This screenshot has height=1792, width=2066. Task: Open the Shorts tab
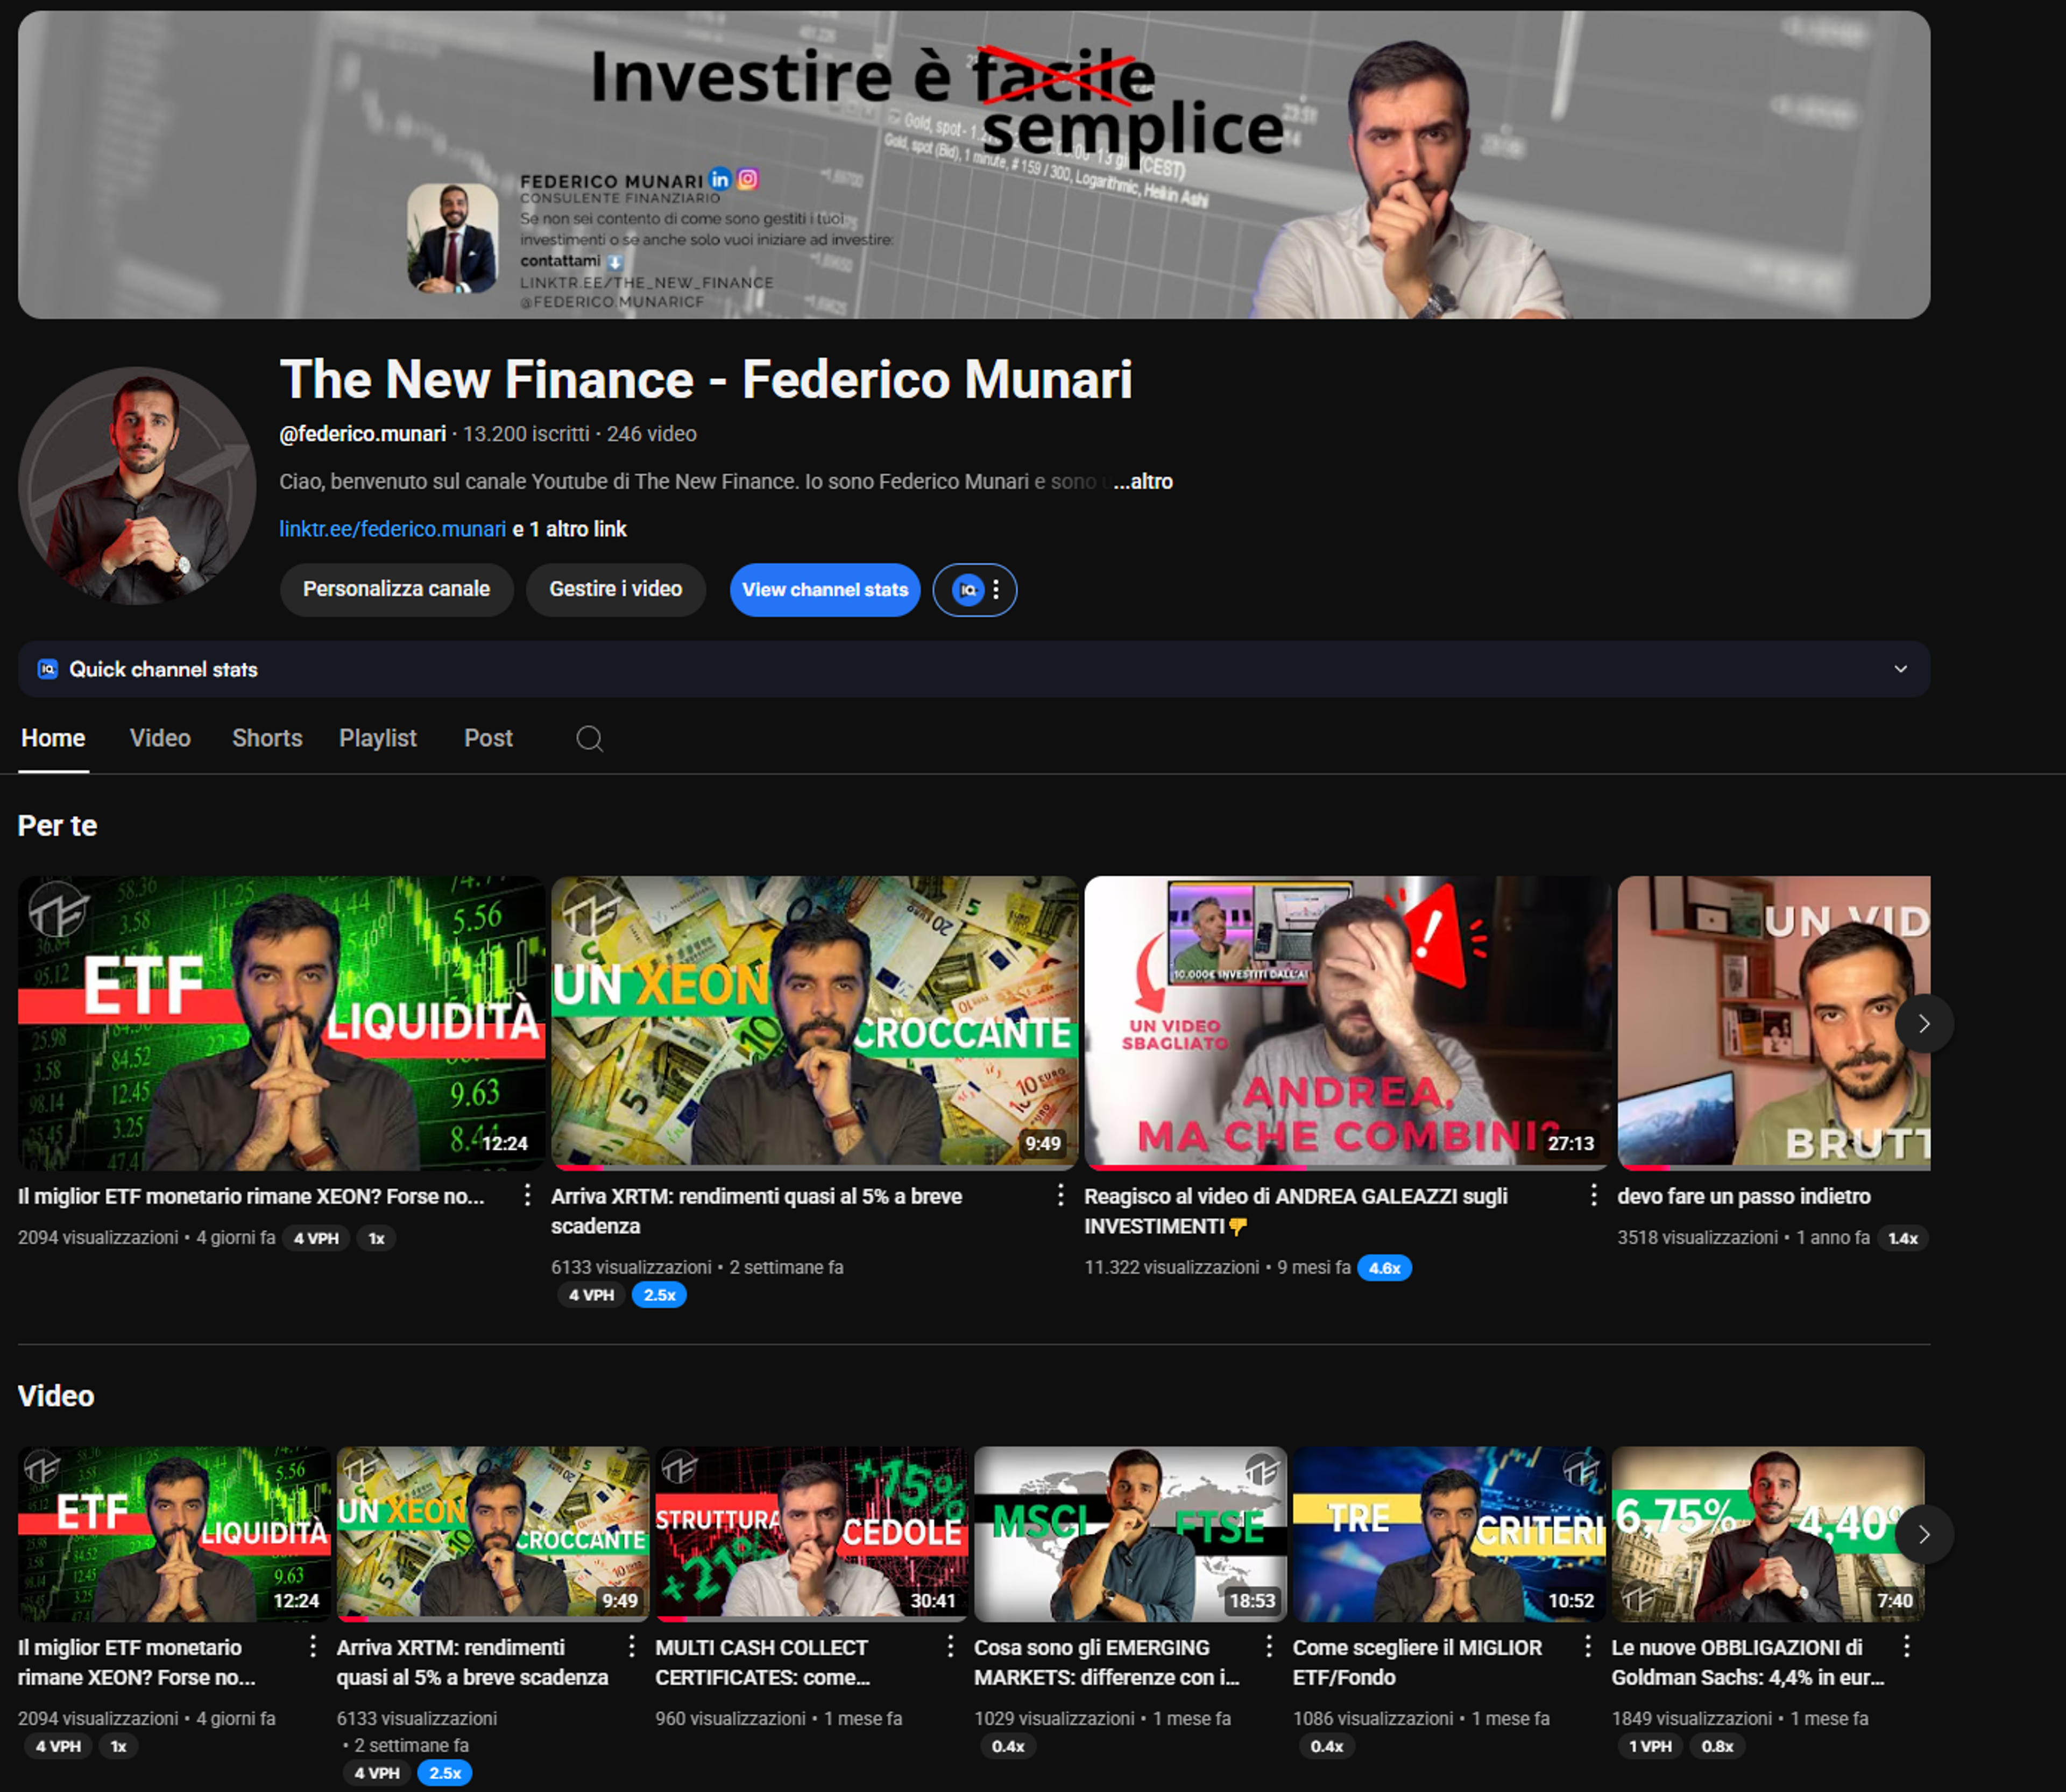(x=267, y=738)
